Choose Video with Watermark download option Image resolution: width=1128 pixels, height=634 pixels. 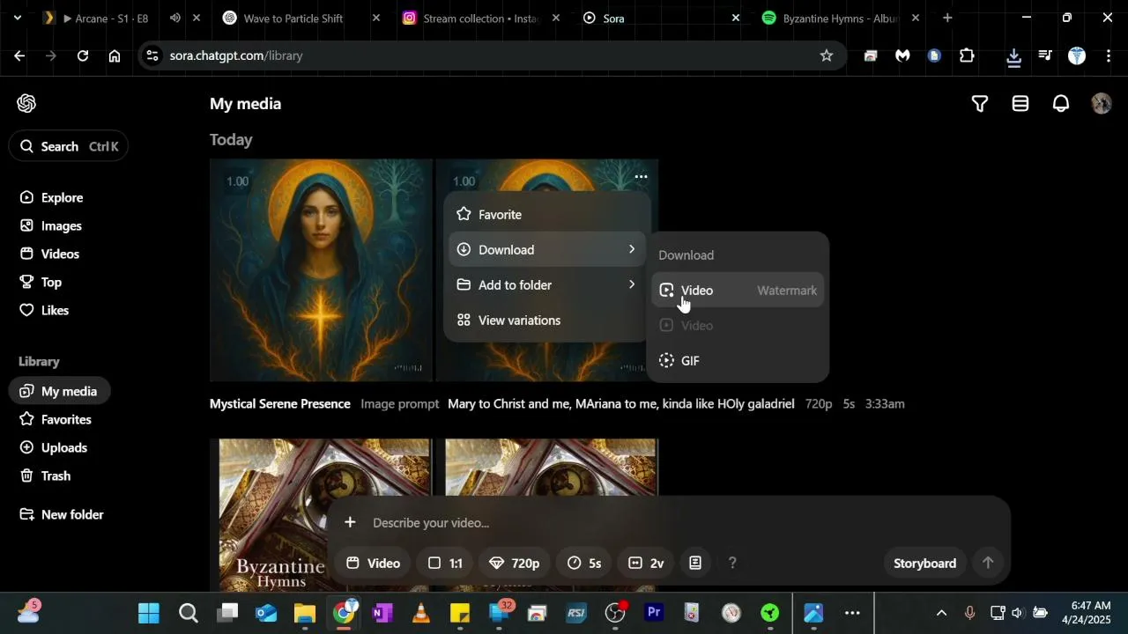click(x=738, y=291)
